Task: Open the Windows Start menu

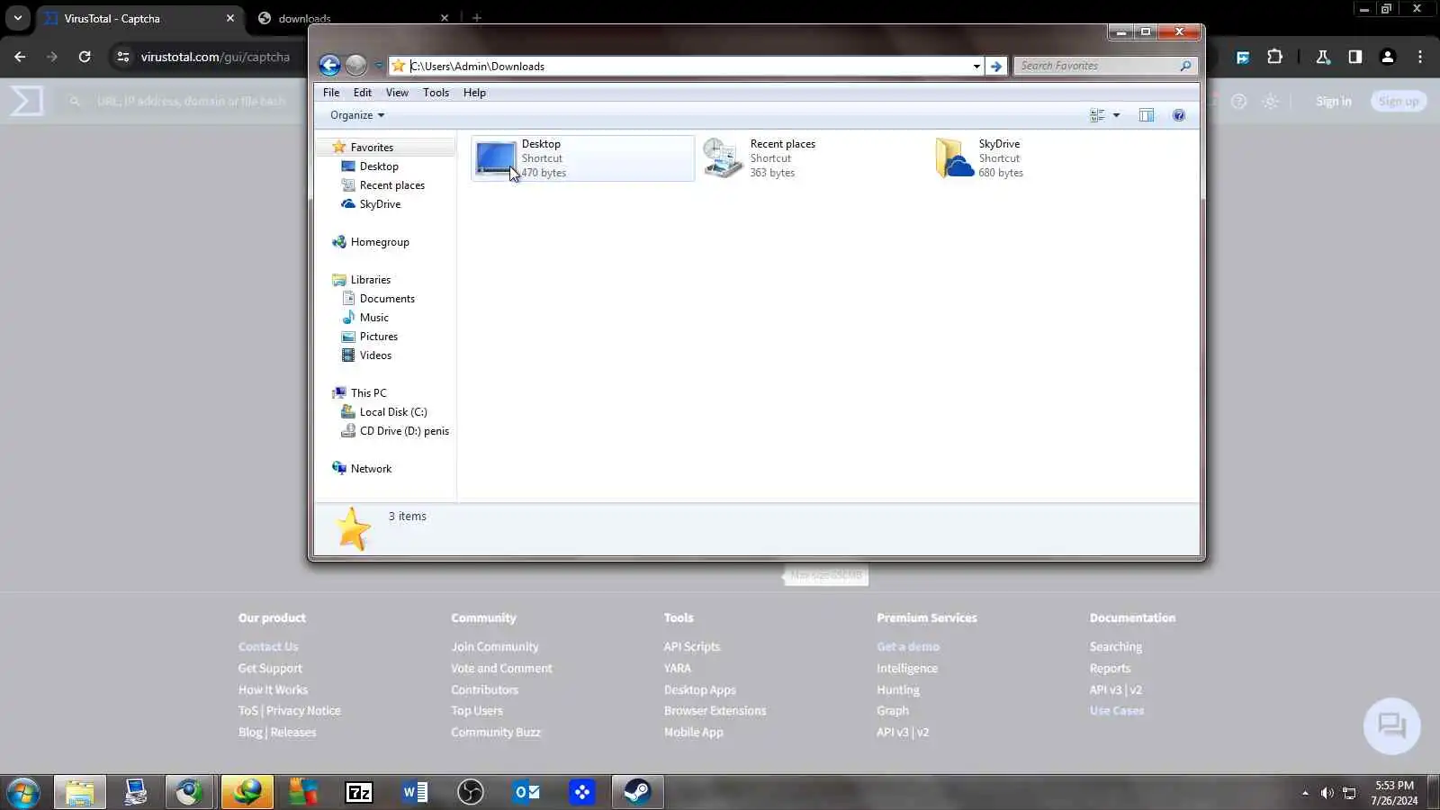Action: click(23, 792)
